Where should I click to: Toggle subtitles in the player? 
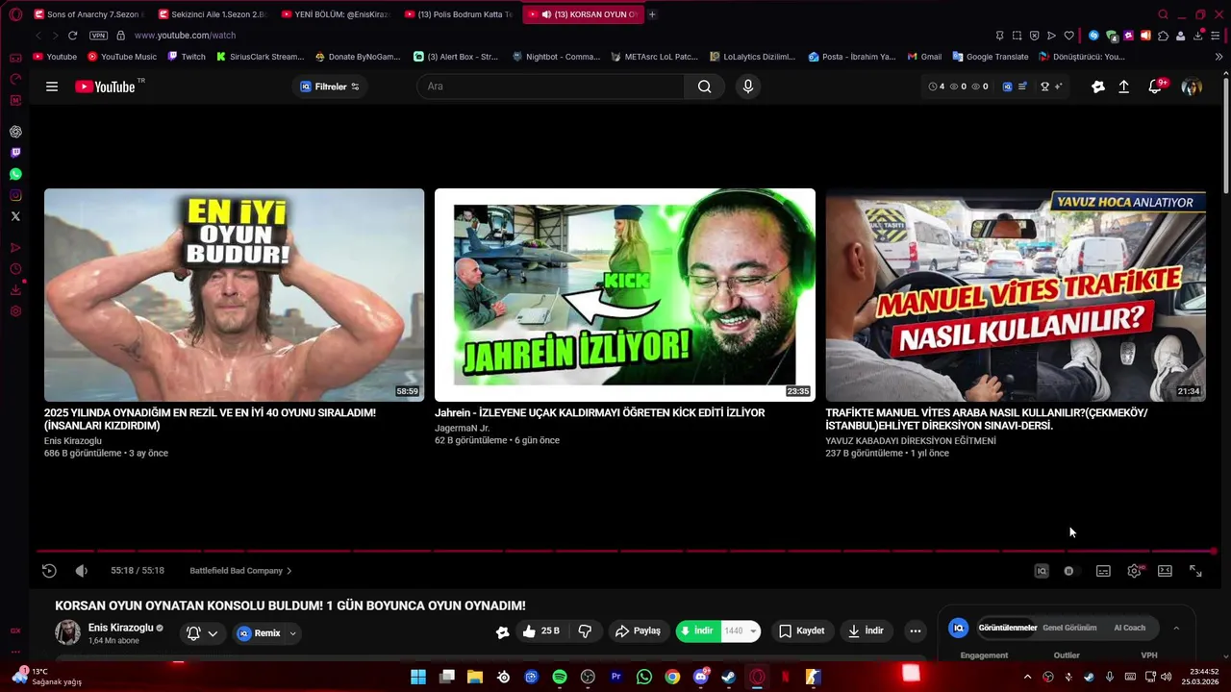(1103, 571)
